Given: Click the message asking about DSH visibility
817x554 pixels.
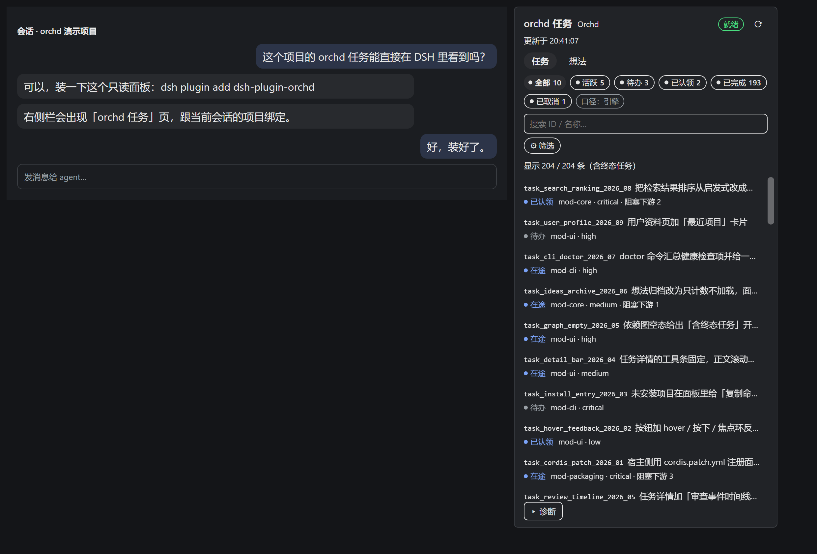Looking at the screenshot, I should coord(376,56).
